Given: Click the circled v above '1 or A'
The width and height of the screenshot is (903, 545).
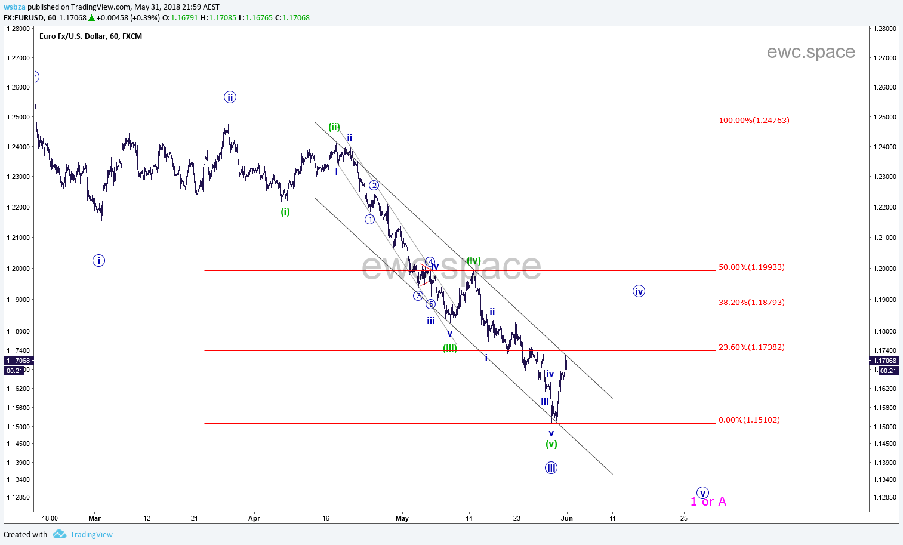Looking at the screenshot, I should click(x=703, y=492).
